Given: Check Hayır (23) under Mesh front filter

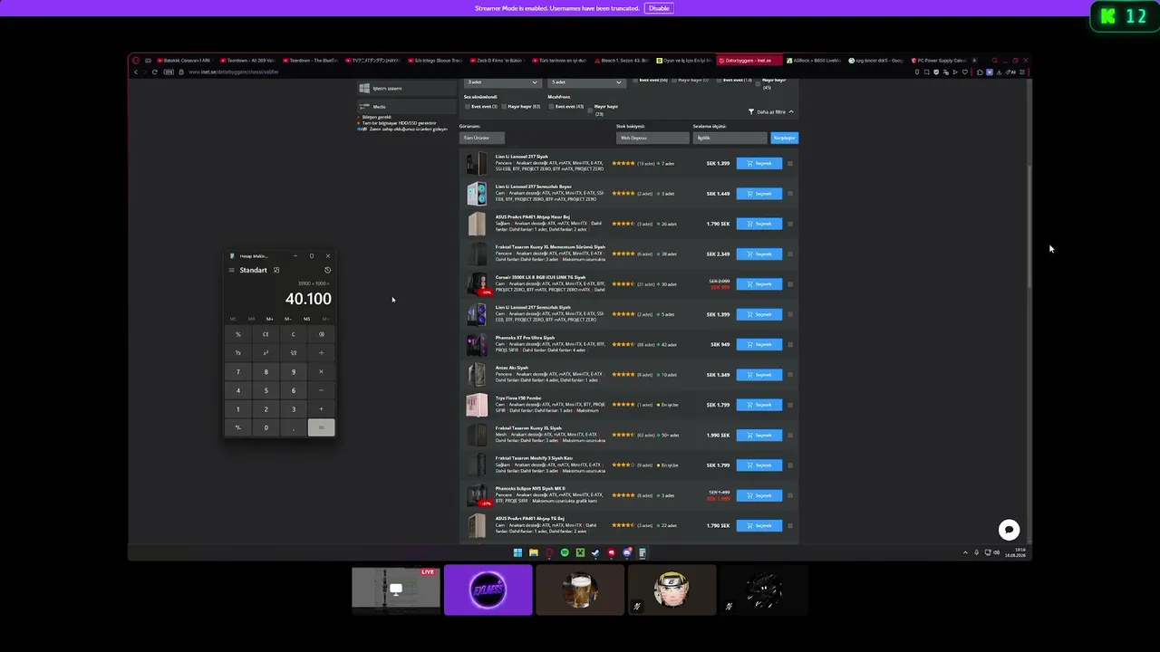Looking at the screenshot, I should pyautogui.click(x=591, y=110).
